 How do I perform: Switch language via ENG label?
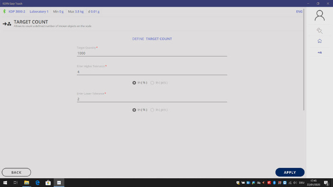(299, 11)
